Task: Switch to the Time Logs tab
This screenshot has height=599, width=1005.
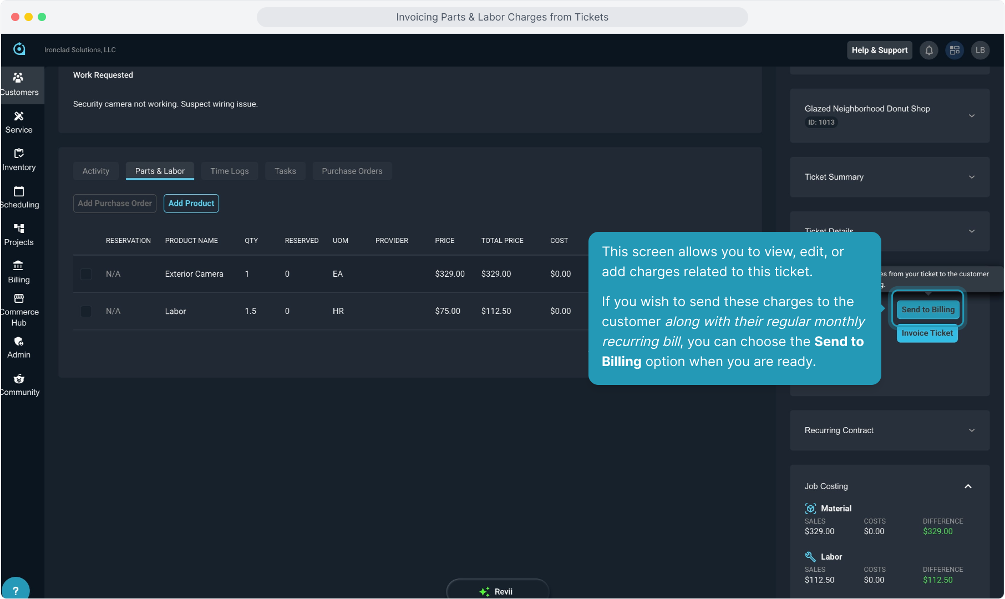Action: coord(230,171)
